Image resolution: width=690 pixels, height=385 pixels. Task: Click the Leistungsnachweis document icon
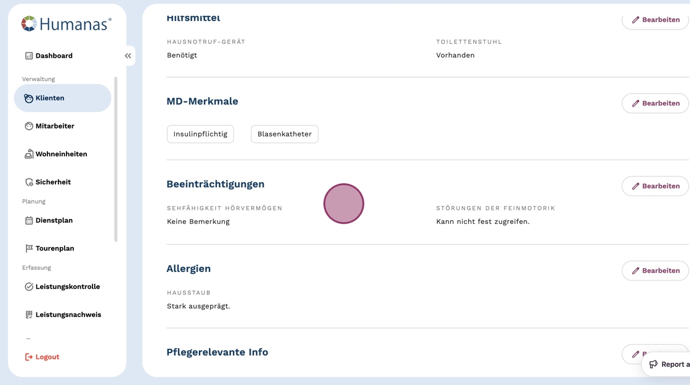[29, 315]
